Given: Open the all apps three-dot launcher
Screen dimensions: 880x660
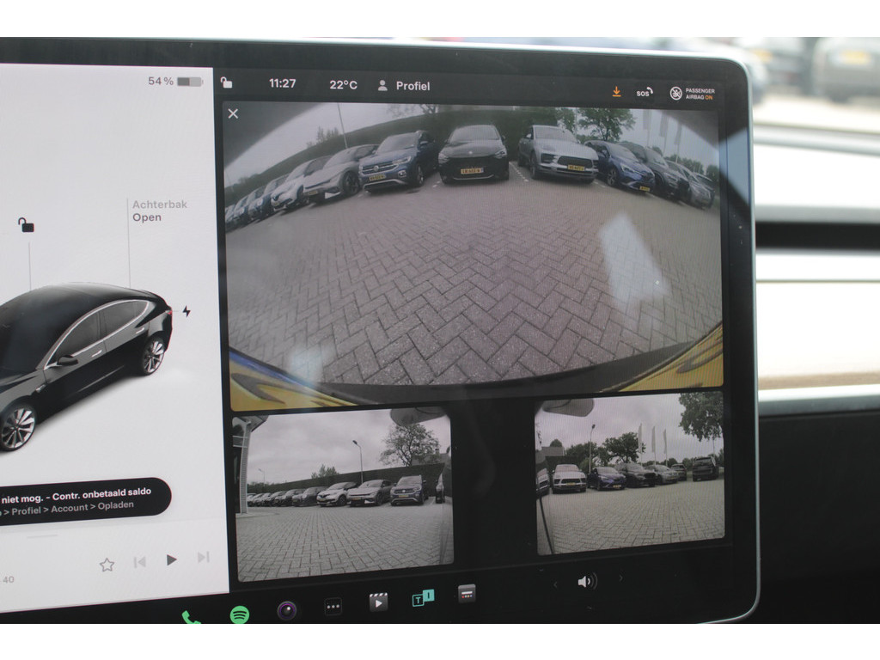Looking at the screenshot, I should (333, 607).
